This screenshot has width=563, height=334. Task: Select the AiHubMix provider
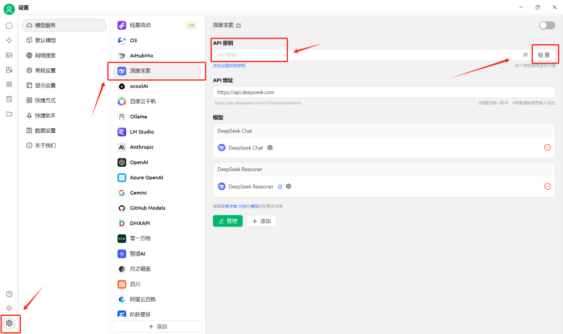157,56
